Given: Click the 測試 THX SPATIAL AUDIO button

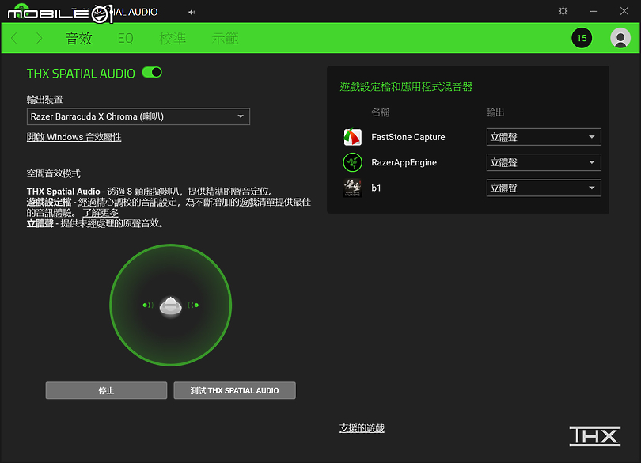Looking at the screenshot, I should (235, 390).
